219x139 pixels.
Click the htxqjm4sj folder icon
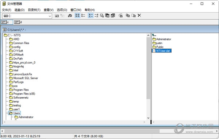coord(11,66)
